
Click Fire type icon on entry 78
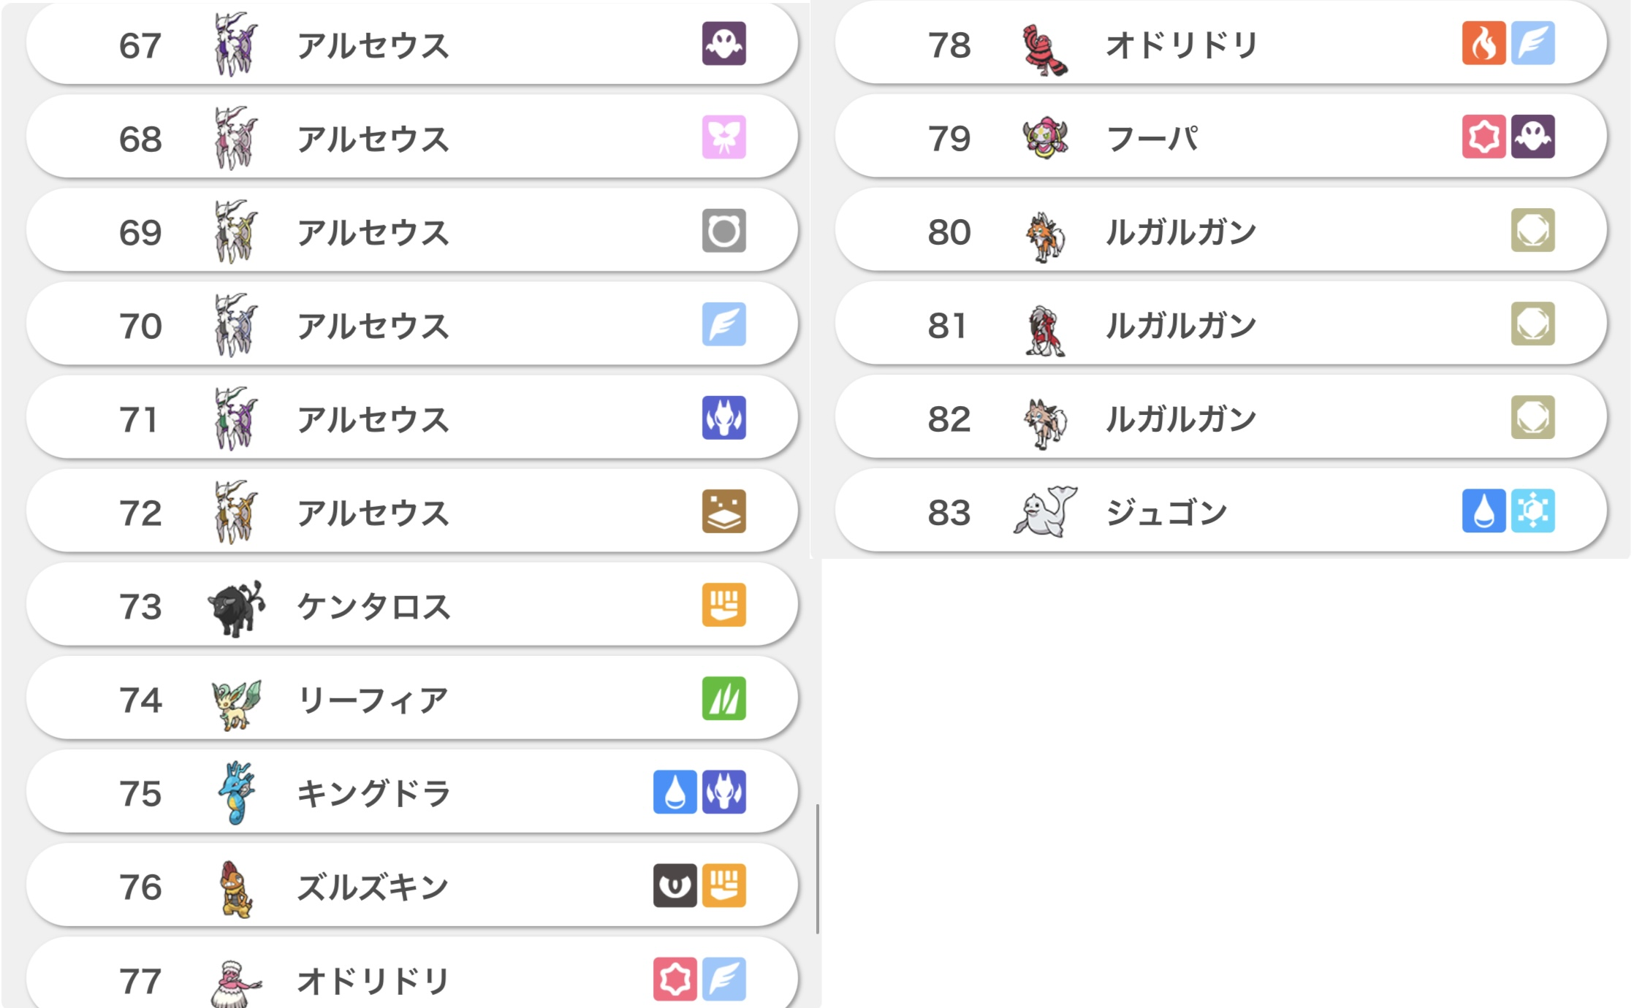point(1483,44)
